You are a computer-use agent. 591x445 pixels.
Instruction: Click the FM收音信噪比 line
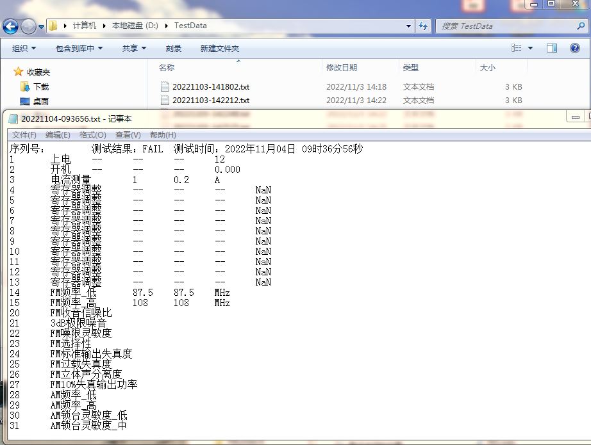[81, 313]
